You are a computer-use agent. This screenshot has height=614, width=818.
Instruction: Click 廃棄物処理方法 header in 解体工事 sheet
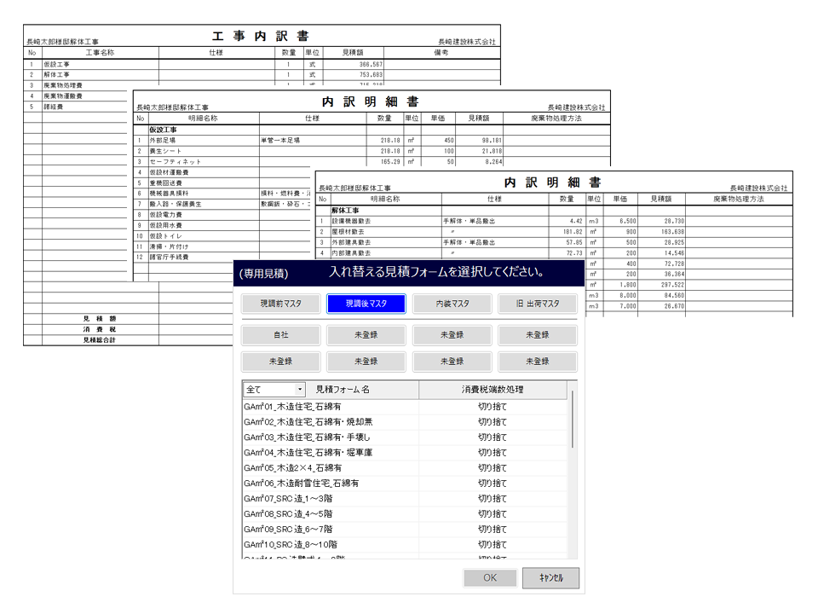(738, 199)
